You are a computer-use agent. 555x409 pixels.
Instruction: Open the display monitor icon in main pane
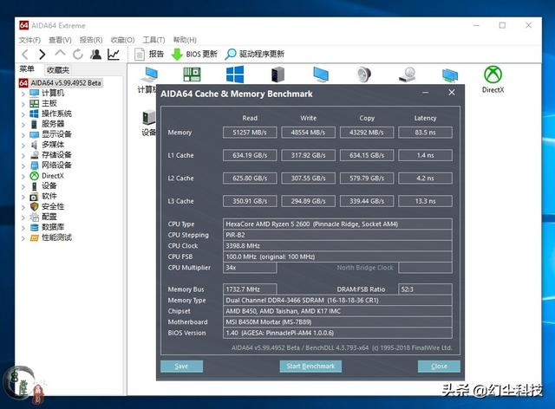coord(321,75)
